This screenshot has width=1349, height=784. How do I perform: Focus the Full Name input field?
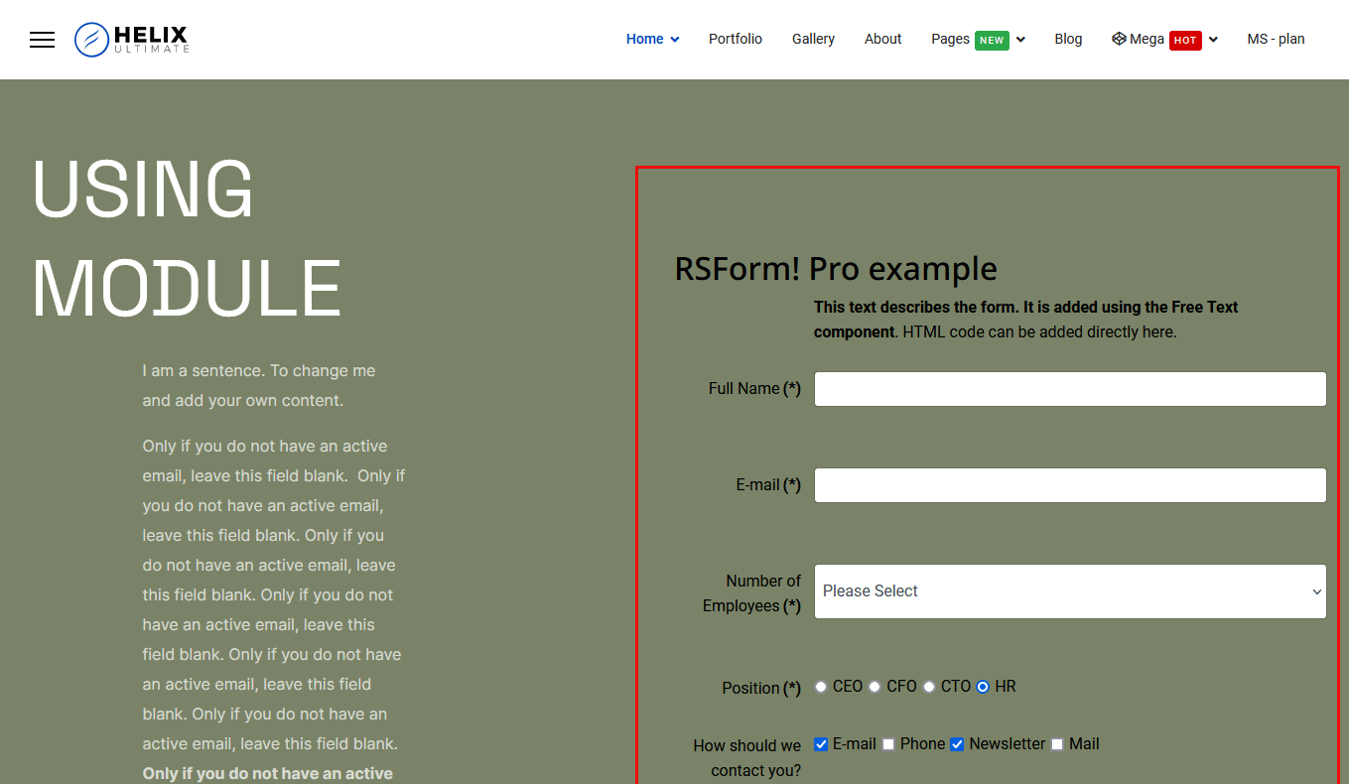coord(1070,389)
